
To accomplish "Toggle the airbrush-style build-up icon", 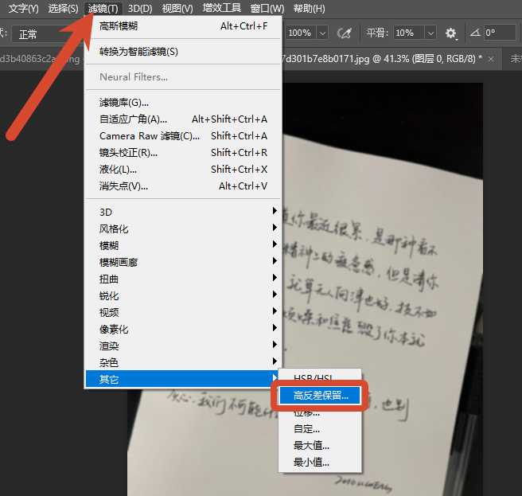I will point(345,33).
